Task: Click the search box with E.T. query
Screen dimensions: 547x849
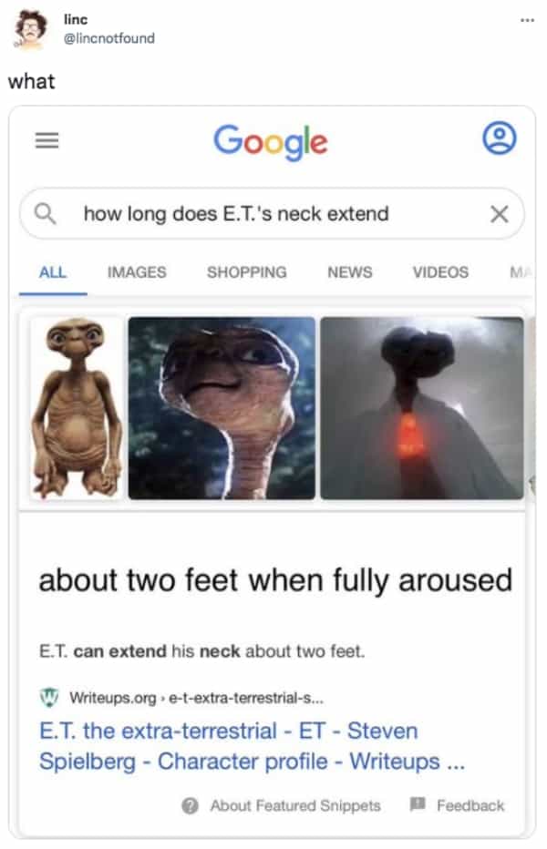Action: click(x=273, y=213)
